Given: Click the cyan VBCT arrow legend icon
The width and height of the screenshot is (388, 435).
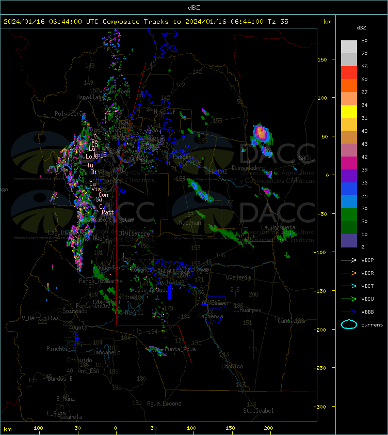Looking at the screenshot, I should [349, 286].
